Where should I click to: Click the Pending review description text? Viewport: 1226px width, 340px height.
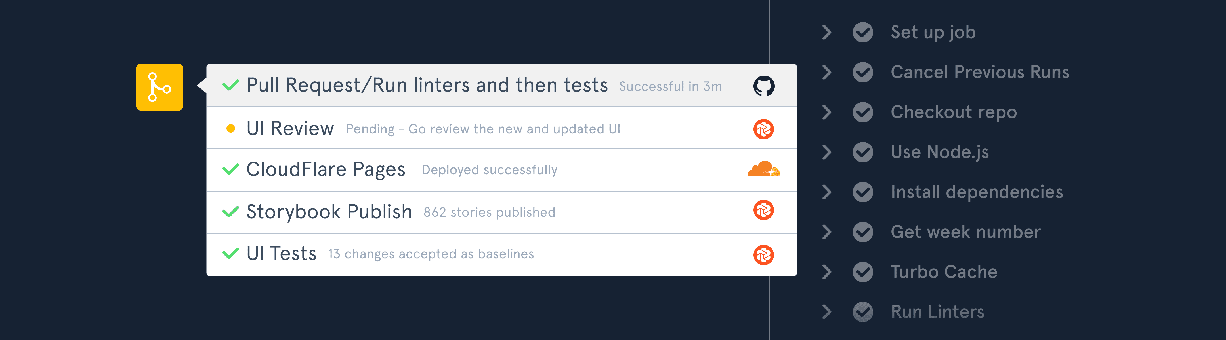[482, 129]
